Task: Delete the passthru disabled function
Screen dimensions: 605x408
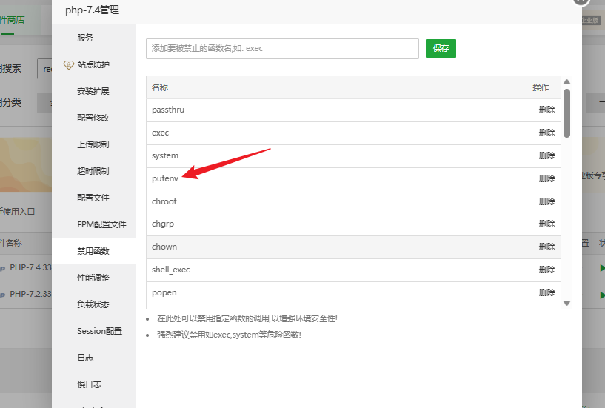Action: tap(546, 110)
